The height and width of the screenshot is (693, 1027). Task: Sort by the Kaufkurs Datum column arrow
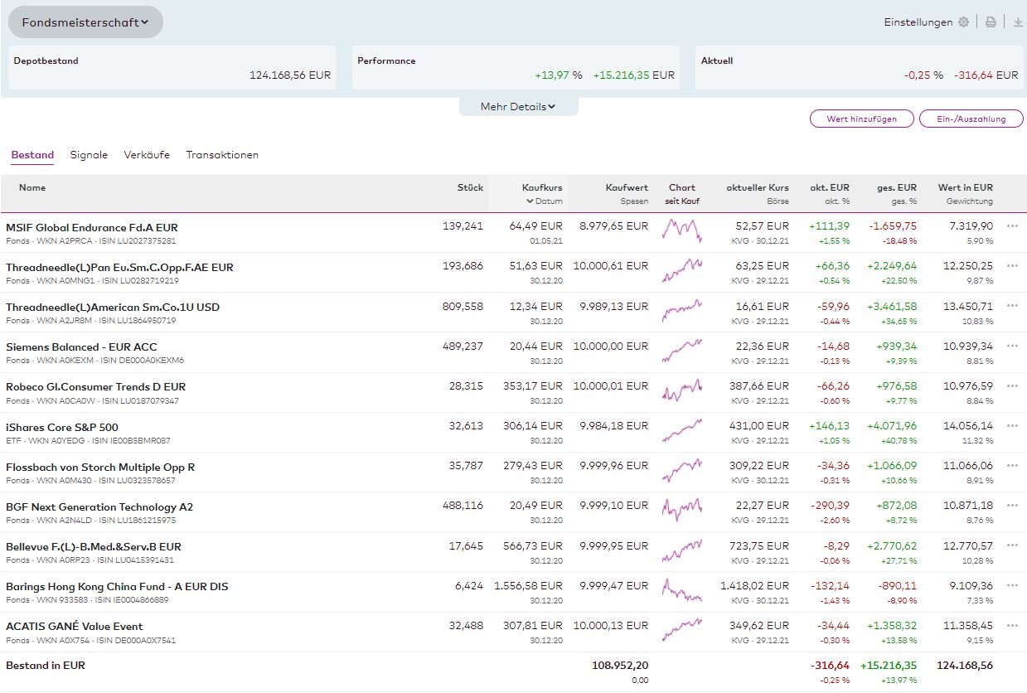530,201
